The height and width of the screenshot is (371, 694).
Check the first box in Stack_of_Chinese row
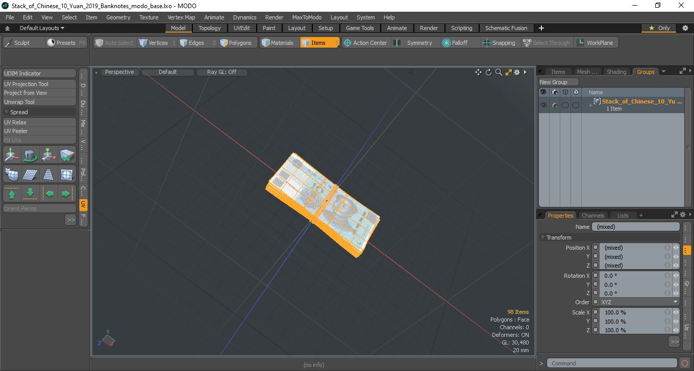[565, 105]
